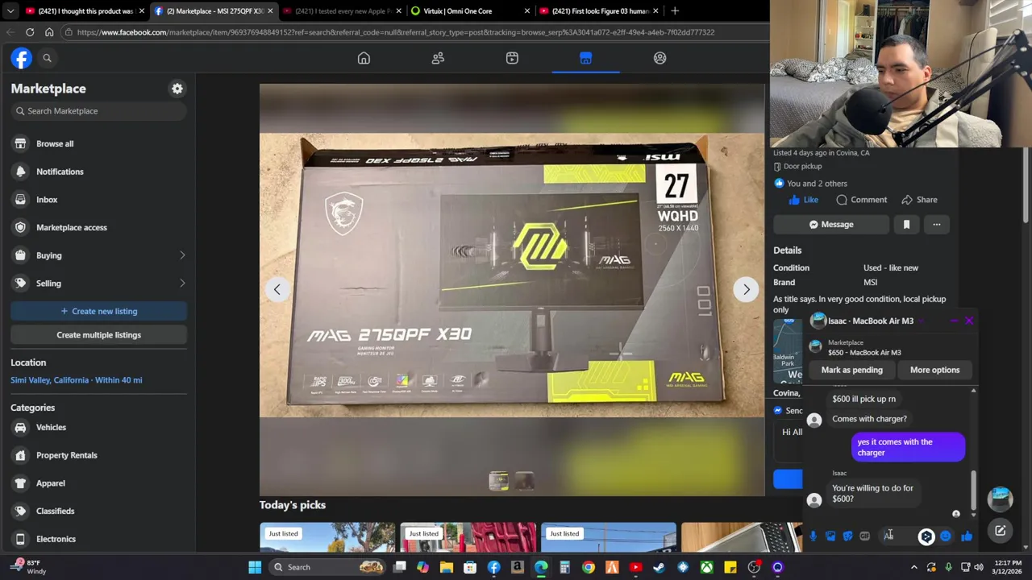This screenshot has height=580, width=1032.
Task: Open the emoji picker in the chat
Action: coord(945,536)
